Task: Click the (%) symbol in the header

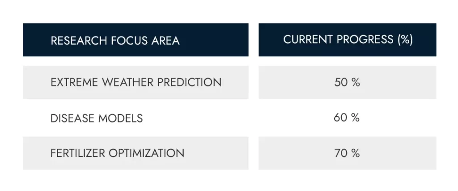Action: click(405, 39)
